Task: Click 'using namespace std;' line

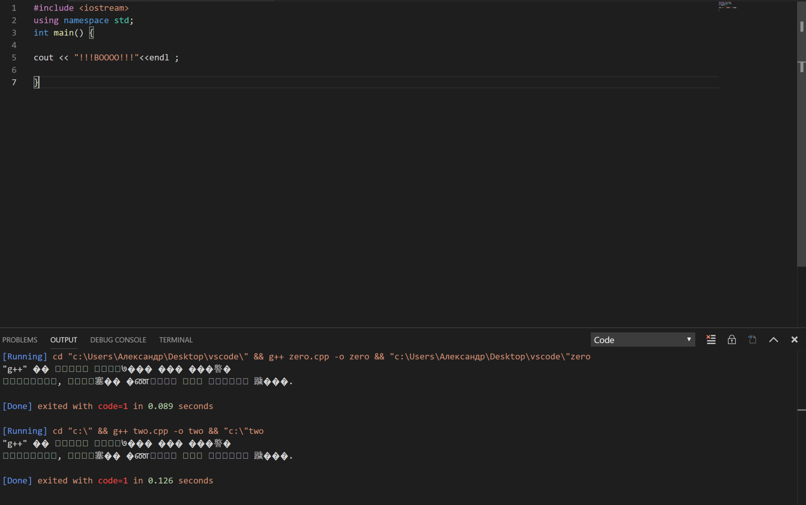Action: coord(84,20)
